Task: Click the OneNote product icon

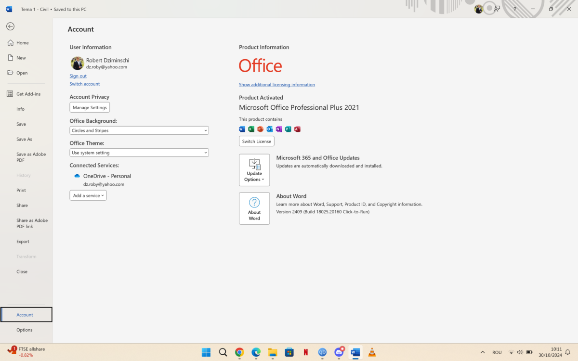Action: point(279,129)
